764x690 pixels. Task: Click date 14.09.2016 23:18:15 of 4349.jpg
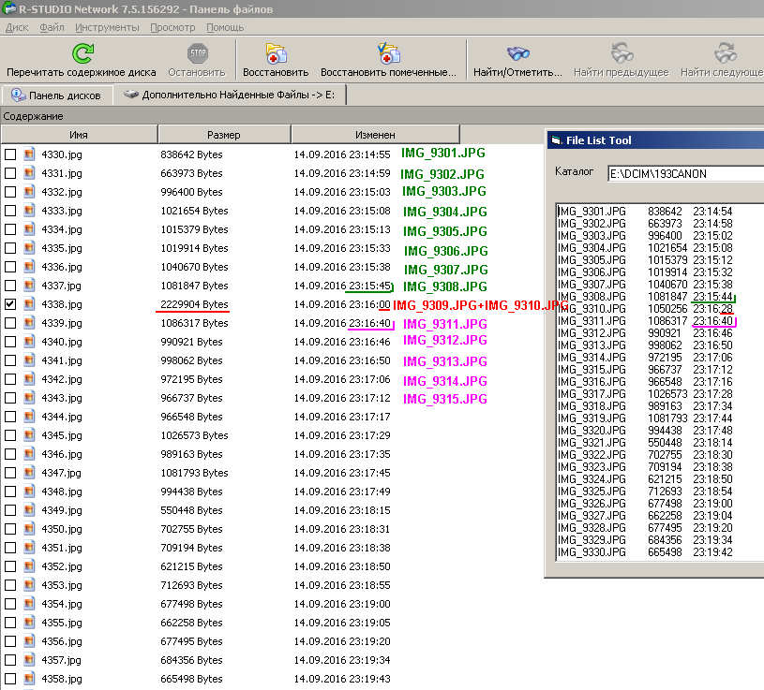point(342,510)
